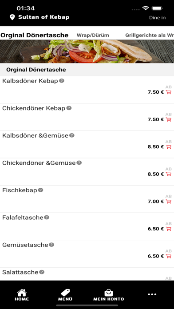Tap Sultan of Kebap restaurant name

[44, 17]
